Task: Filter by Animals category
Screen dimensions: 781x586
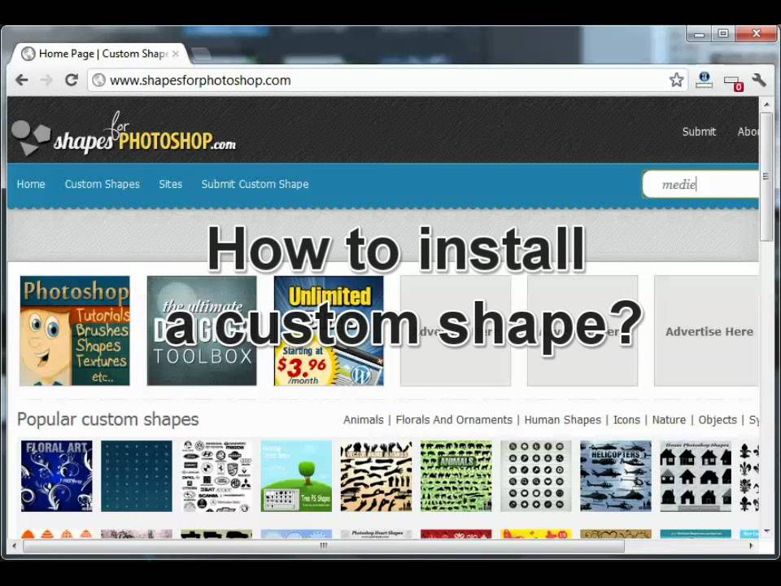Action: 363,420
